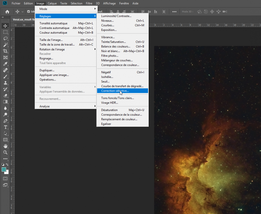
Task: Open the foreground color picker swatch
Action: click(x=4, y=169)
